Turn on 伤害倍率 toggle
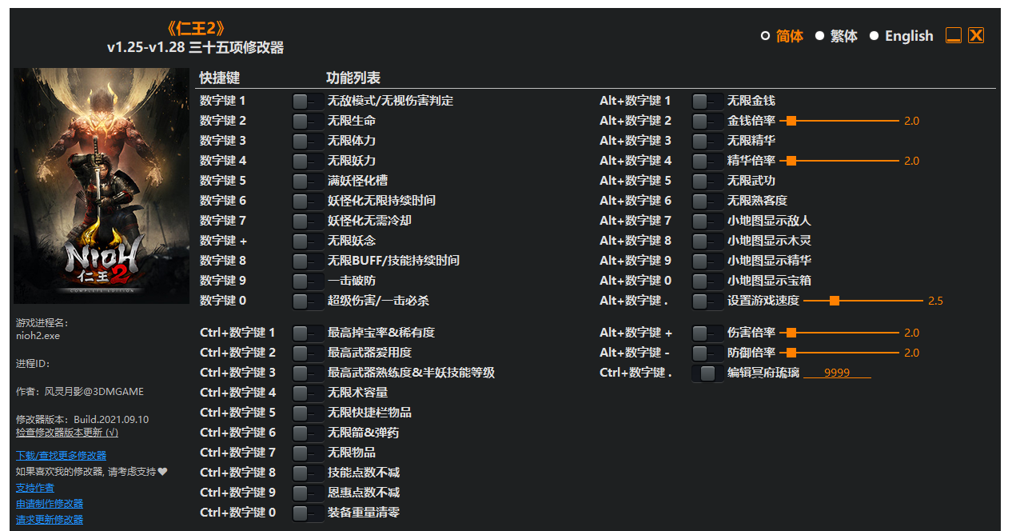 pos(707,333)
